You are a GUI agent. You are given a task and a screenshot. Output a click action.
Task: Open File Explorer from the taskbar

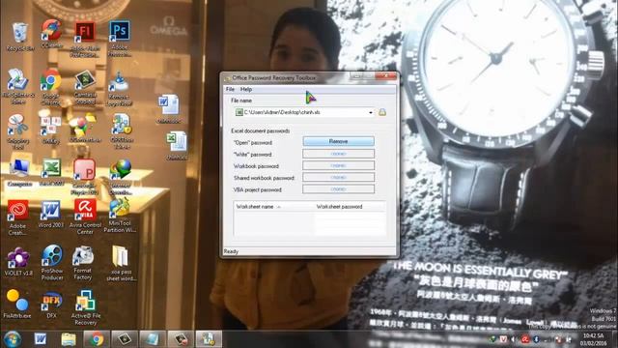tap(69, 339)
